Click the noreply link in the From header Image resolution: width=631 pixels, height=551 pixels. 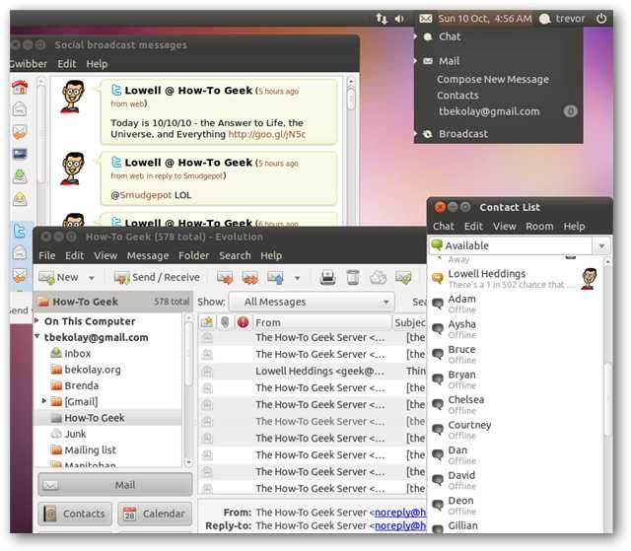pyautogui.click(x=400, y=512)
